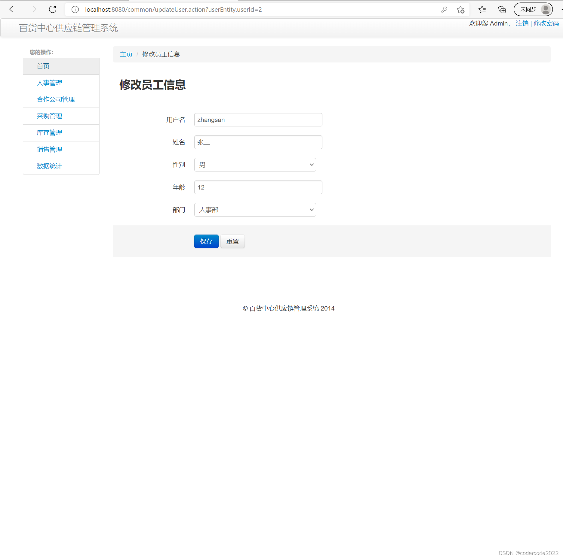
Task: Click the 保存 save button
Action: tap(206, 241)
